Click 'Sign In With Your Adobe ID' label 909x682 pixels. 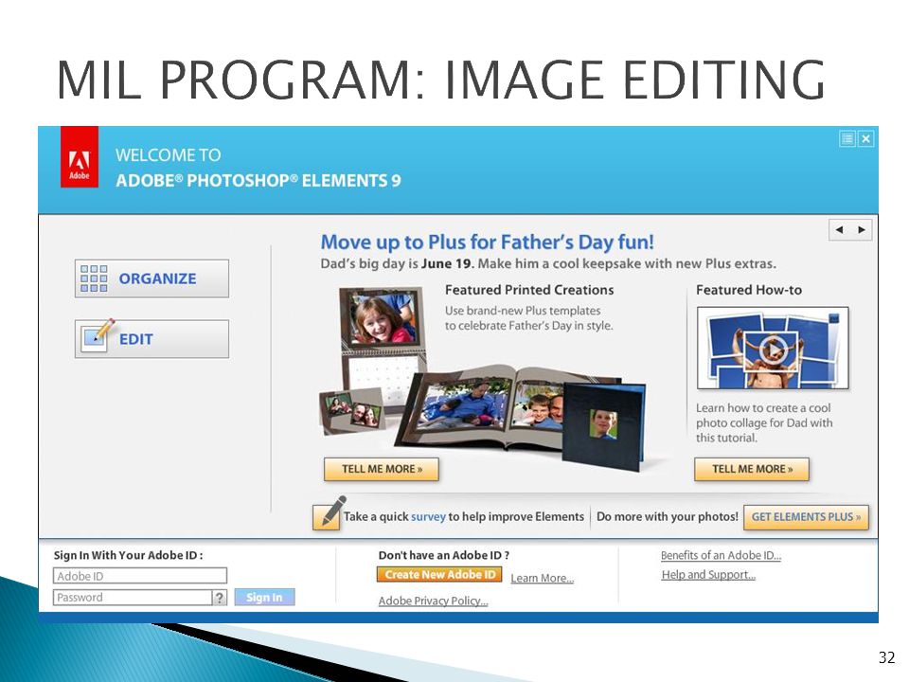128,555
